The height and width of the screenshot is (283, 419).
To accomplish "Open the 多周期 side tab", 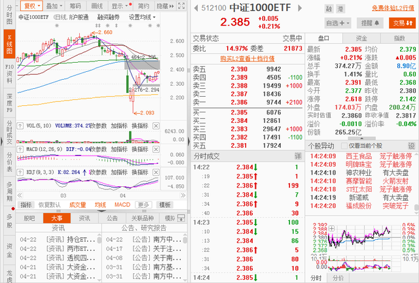I will point(9,191).
